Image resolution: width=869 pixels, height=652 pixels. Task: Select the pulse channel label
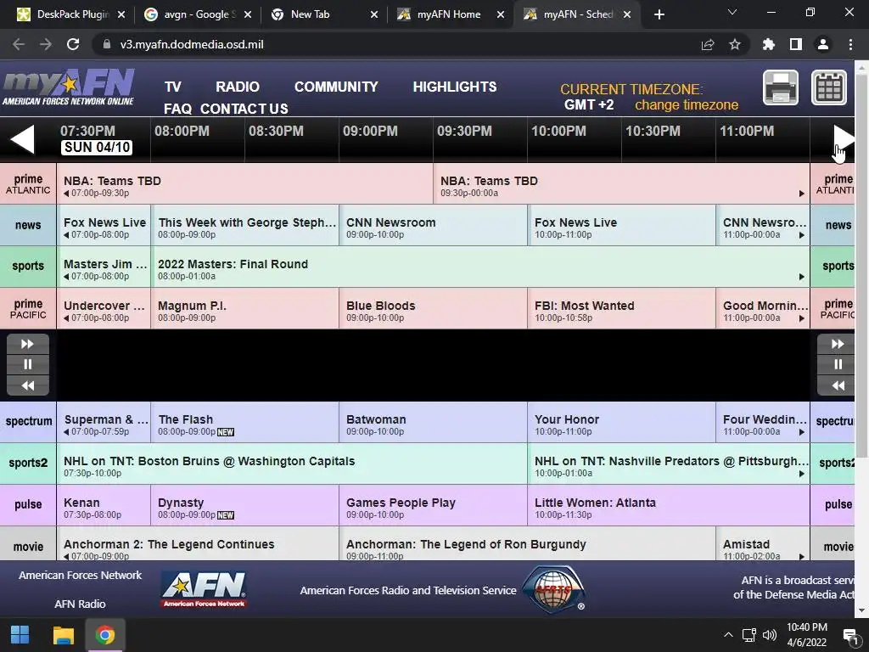[x=28, y=504]
